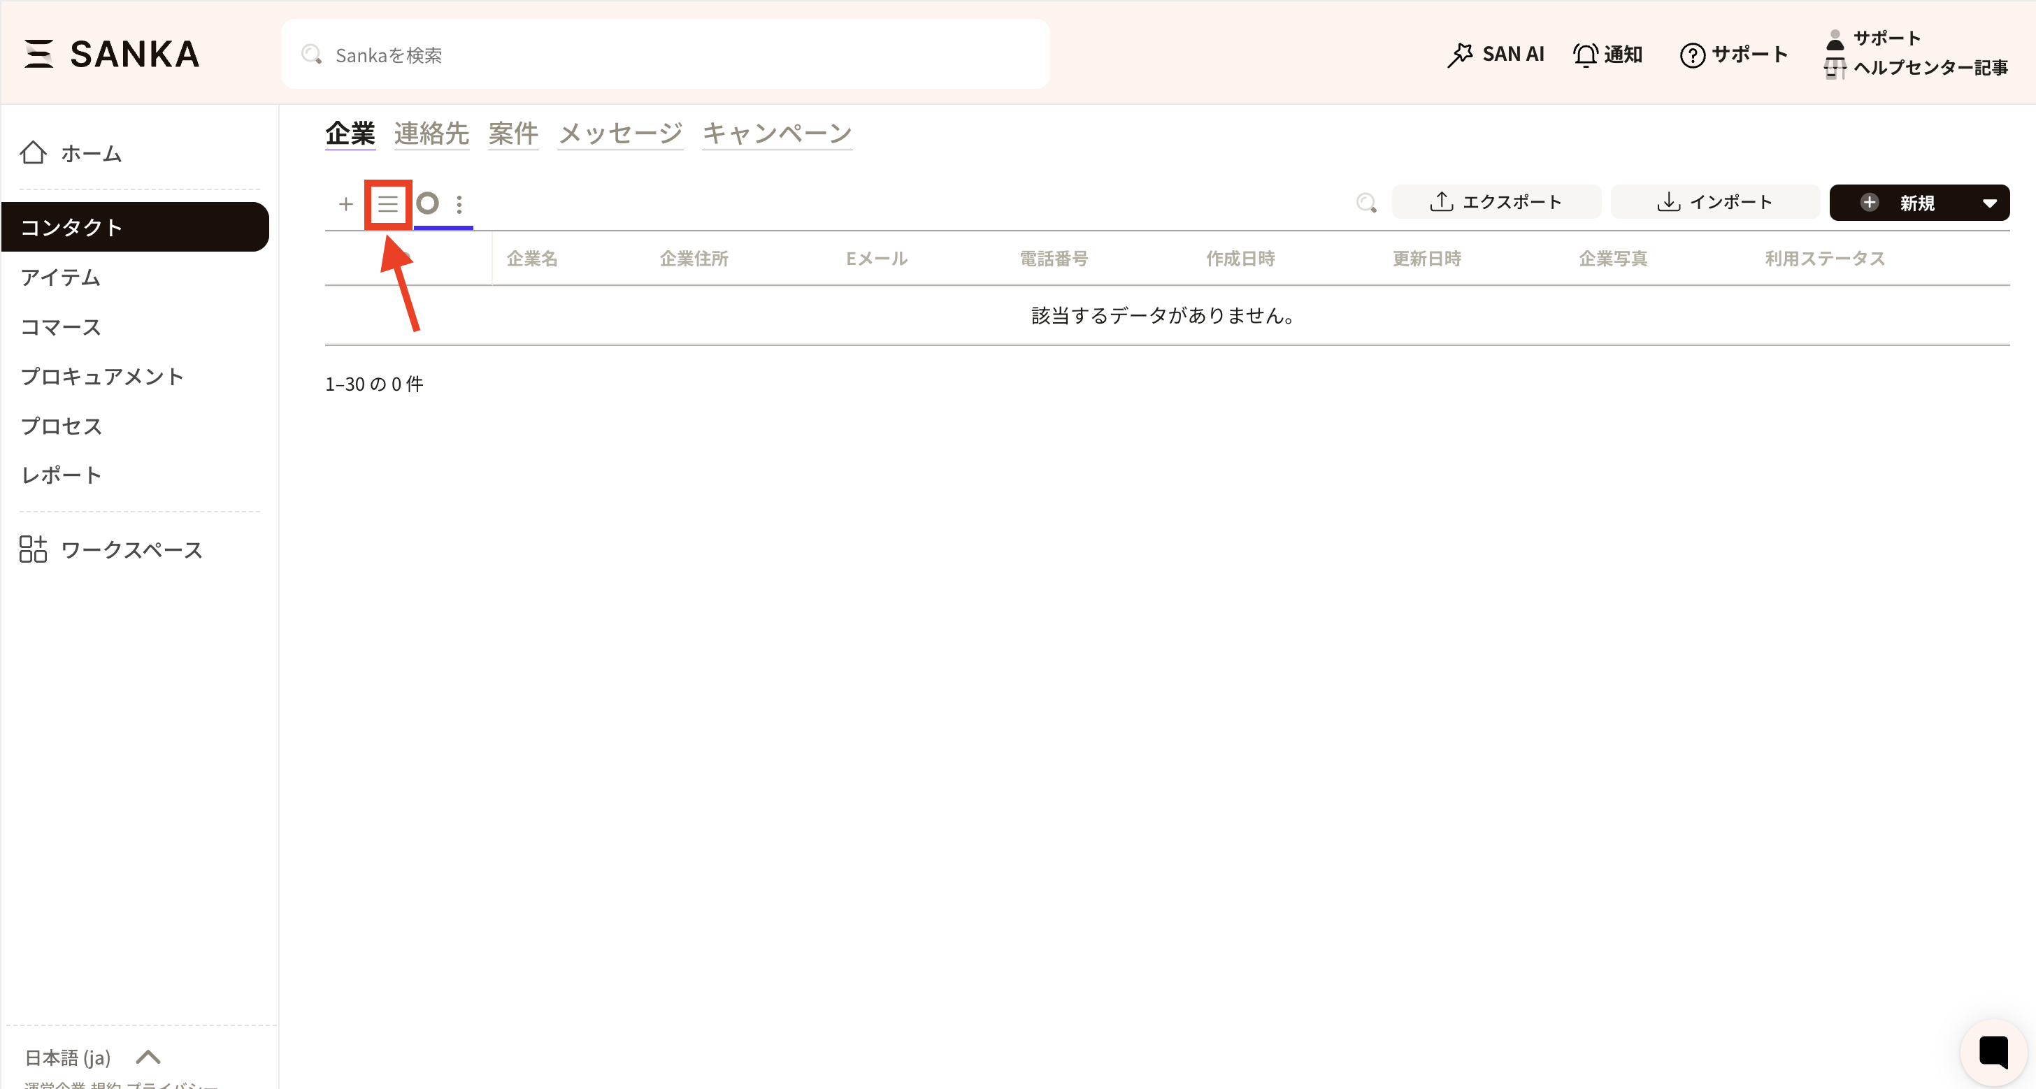Viewport: 2036px width, 1089px height.
Task: Open the vertical three-dot view menu
Action: pyautogui.click(x=459, y=204)
